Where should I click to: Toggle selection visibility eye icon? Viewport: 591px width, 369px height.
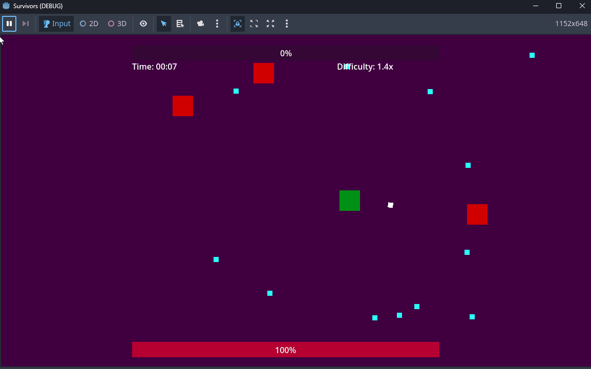click(143, 24)
